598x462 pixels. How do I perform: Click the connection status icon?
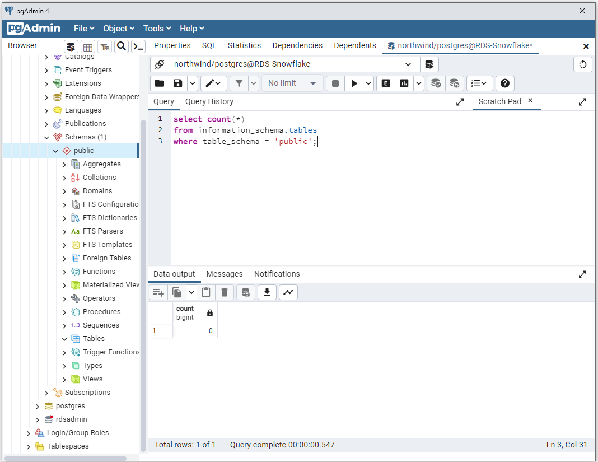pyautogui.click(x=160, y=64)
